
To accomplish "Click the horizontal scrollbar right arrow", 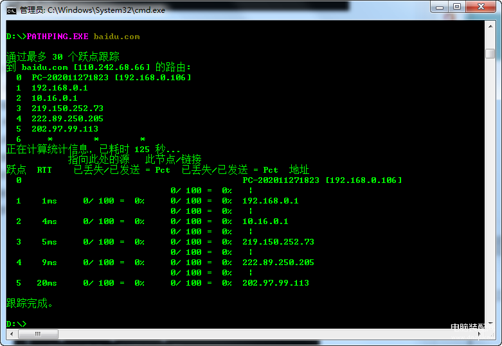I will tap(480, 334).
